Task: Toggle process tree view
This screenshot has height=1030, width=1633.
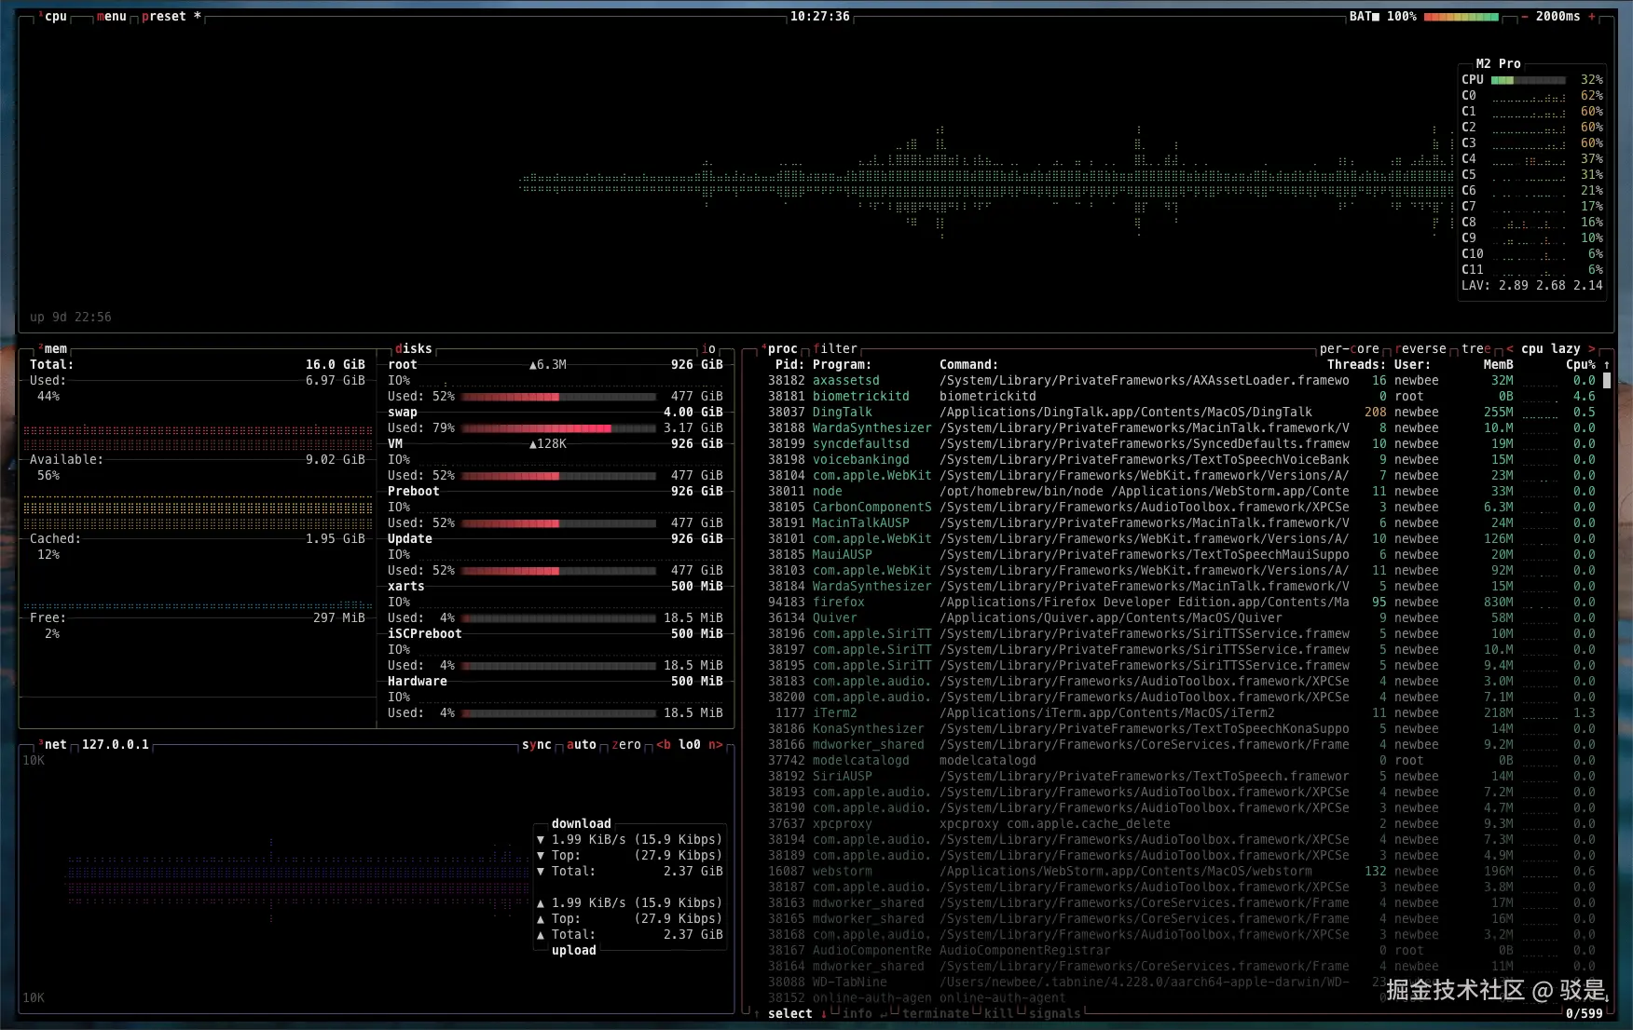Action: pyautogui.click(x=1476, y=349)
